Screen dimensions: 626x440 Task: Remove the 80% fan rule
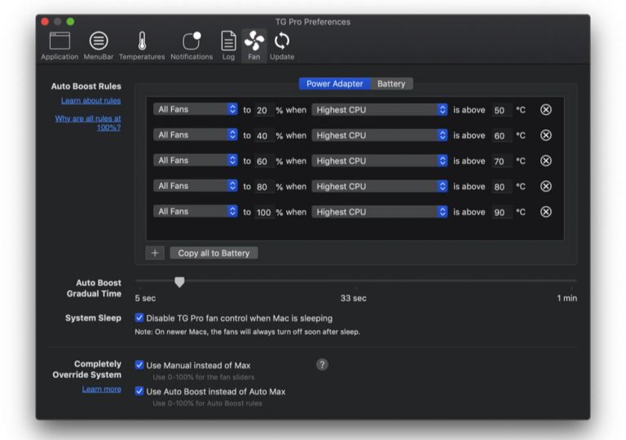[546, 187]
